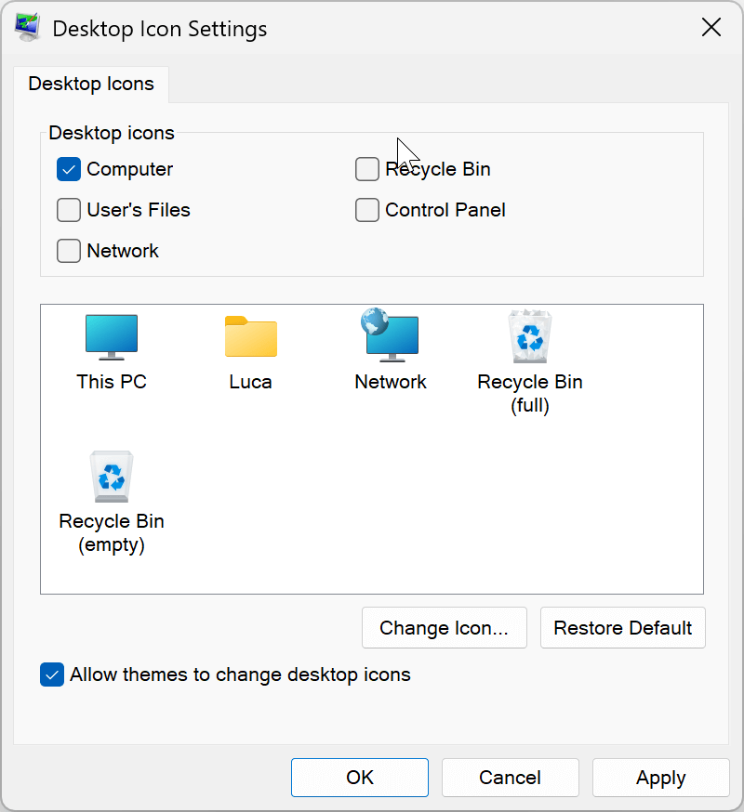This screenshot has width=744, height=812.
Task: Enable the Control Panel checkbox
Action: [366, 210]
